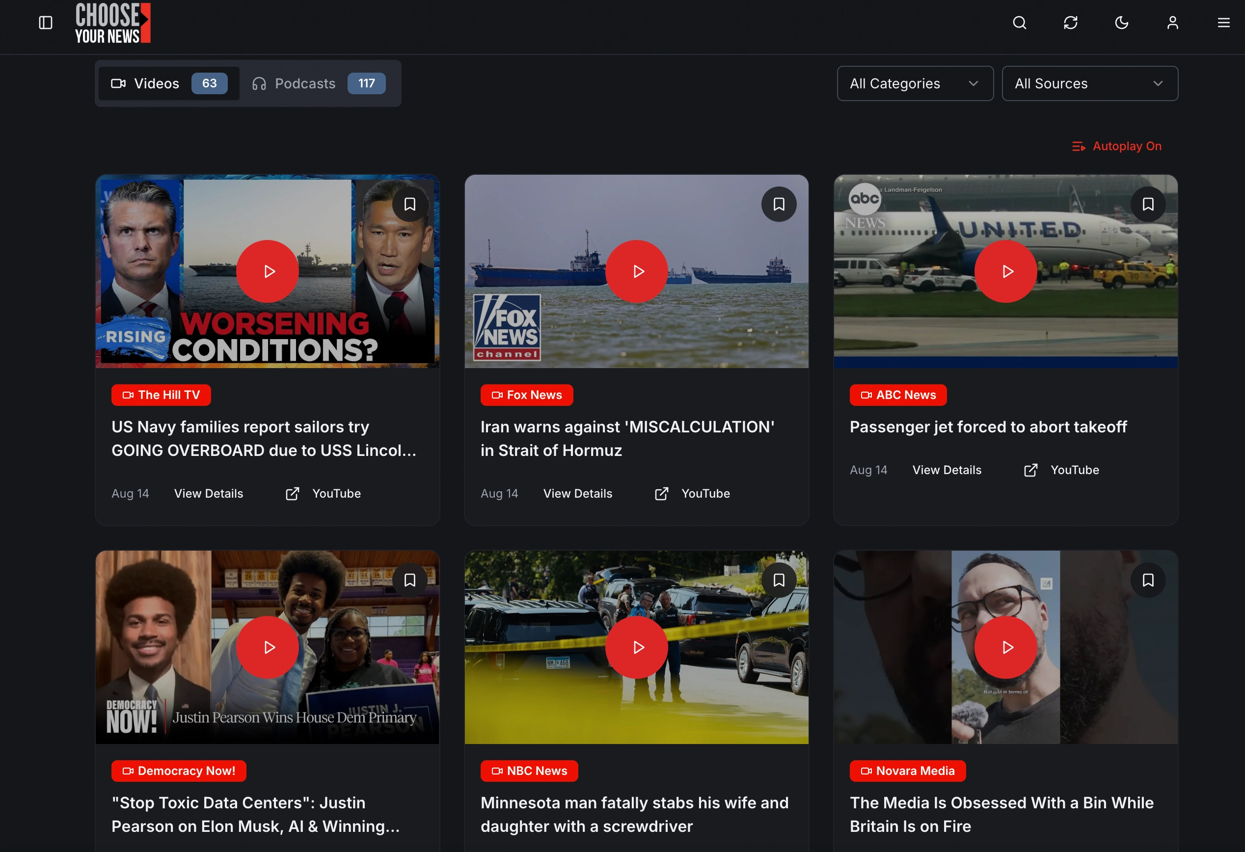Image resolution: width=1245 pixels, height=852 pixels.
Task: Open the search magnifier icon
Action: [1020, 23]
